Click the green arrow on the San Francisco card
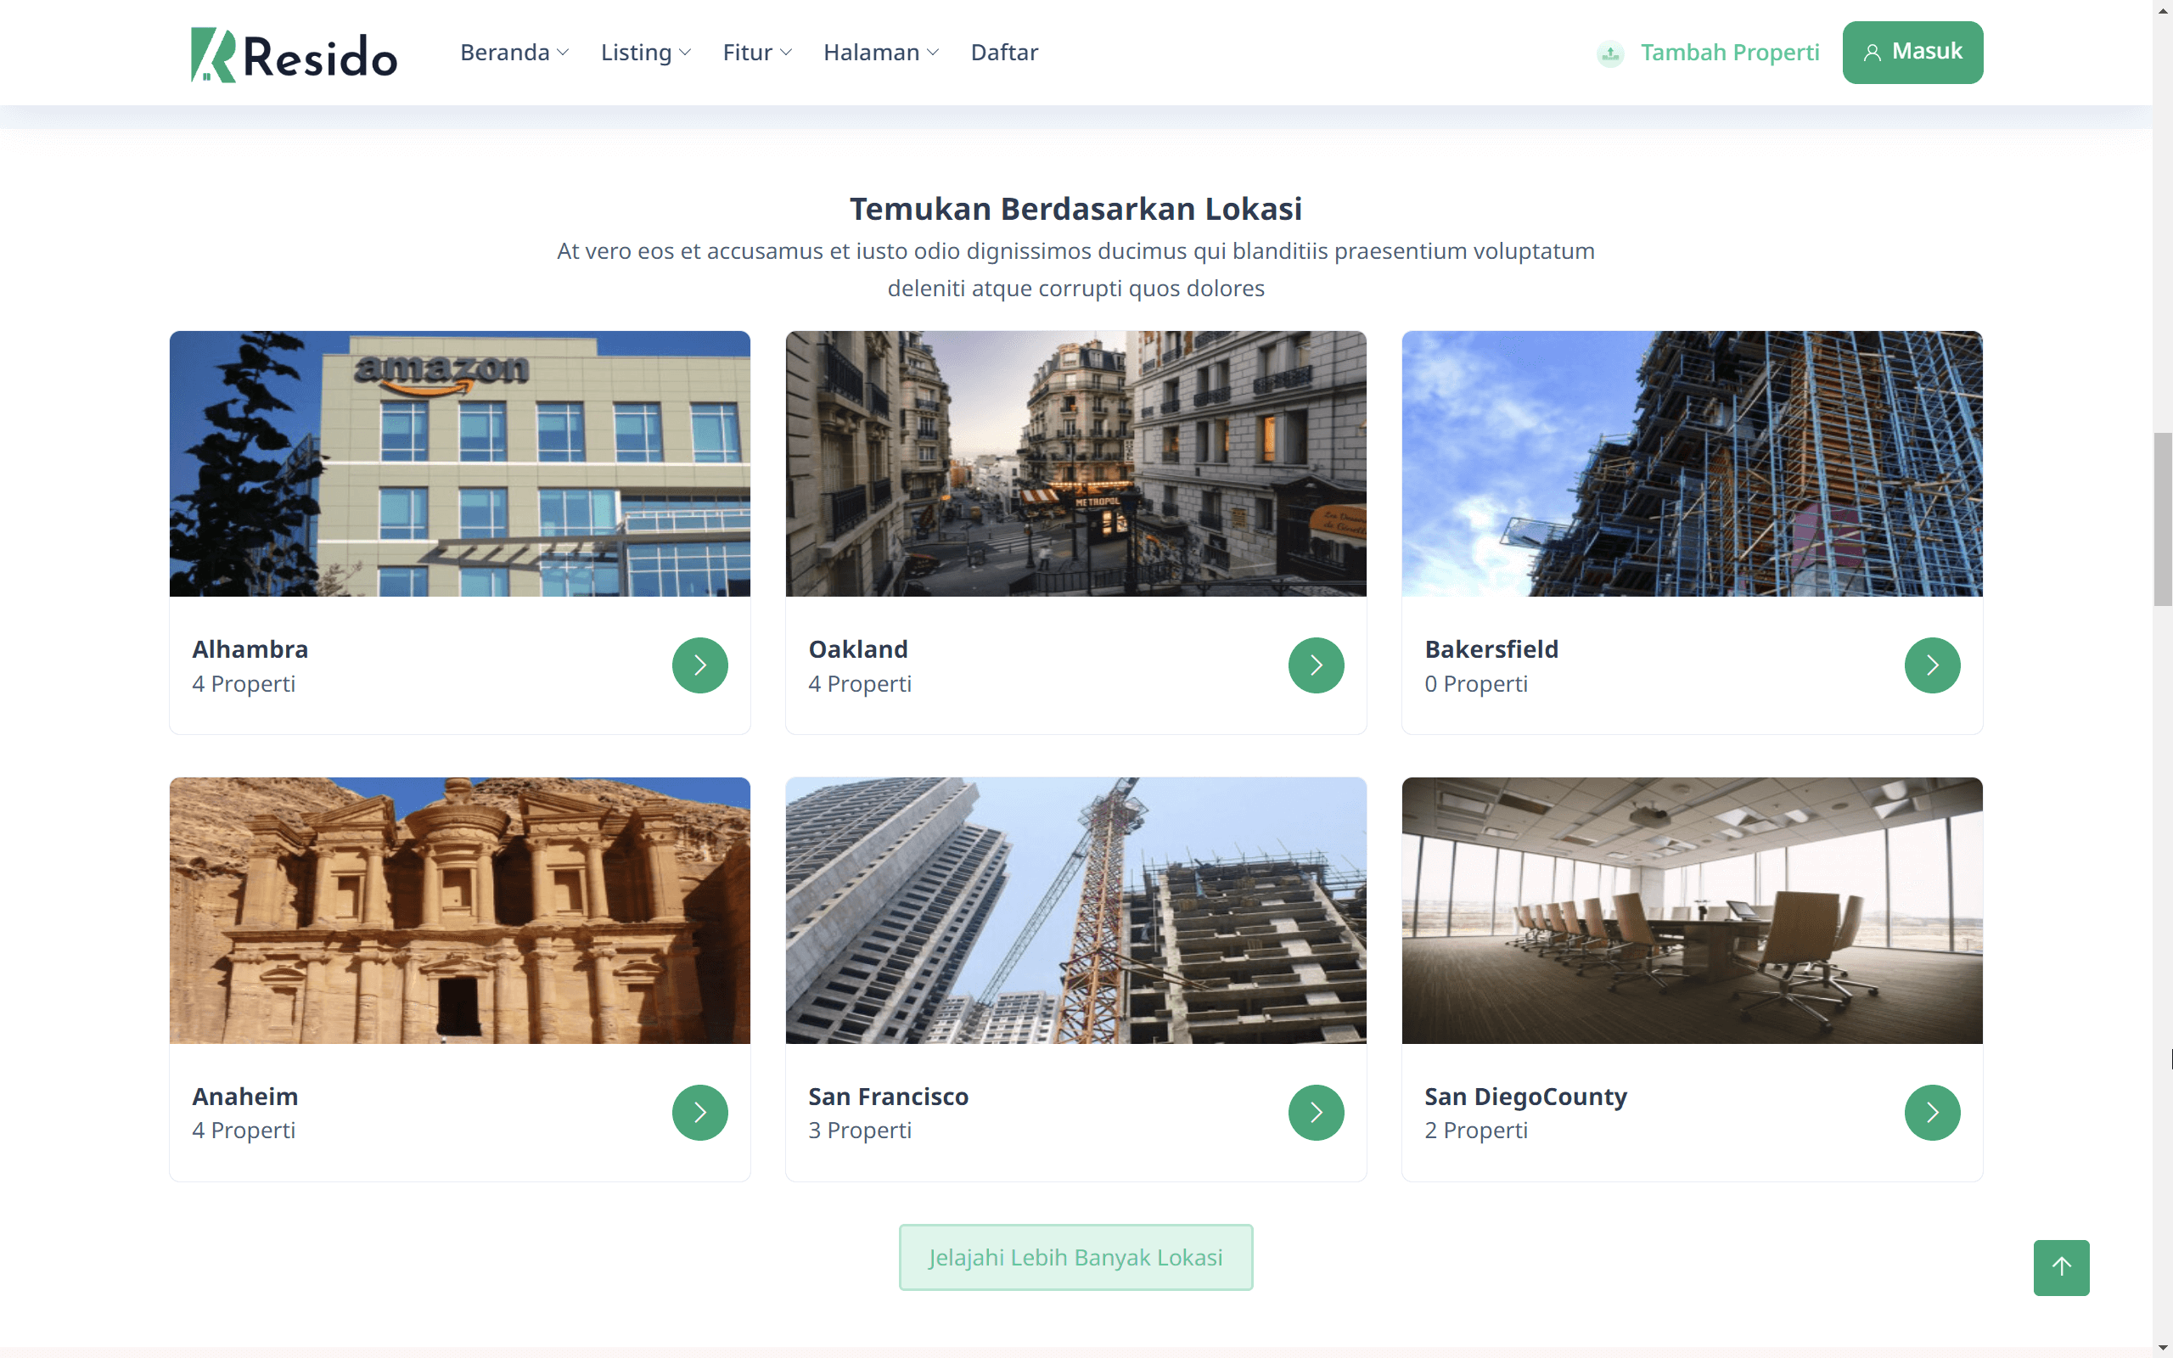 [1316, 1112]
